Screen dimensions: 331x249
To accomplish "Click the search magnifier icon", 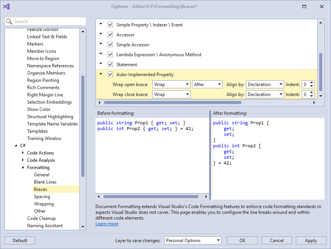I will click(9, 21).
